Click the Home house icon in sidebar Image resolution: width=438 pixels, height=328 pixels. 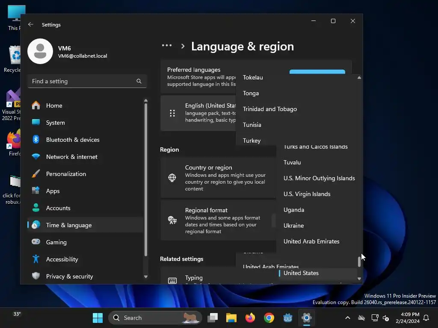coord(36,105)
